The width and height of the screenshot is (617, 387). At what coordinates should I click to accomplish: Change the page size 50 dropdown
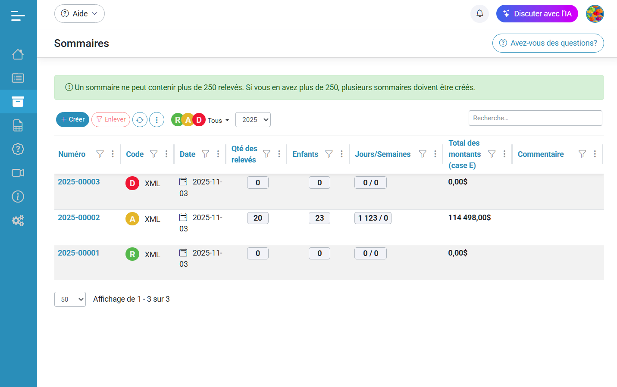[70, 300]
